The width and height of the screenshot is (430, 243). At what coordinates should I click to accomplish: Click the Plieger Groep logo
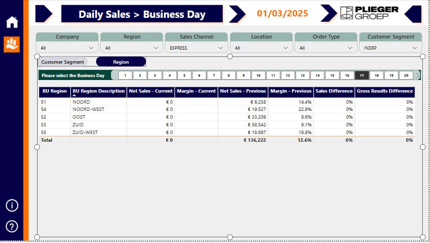tap(369, 13)
